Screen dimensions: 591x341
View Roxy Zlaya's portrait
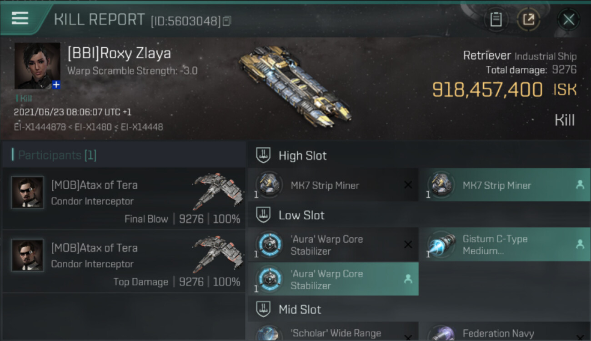tap(37, 65)
